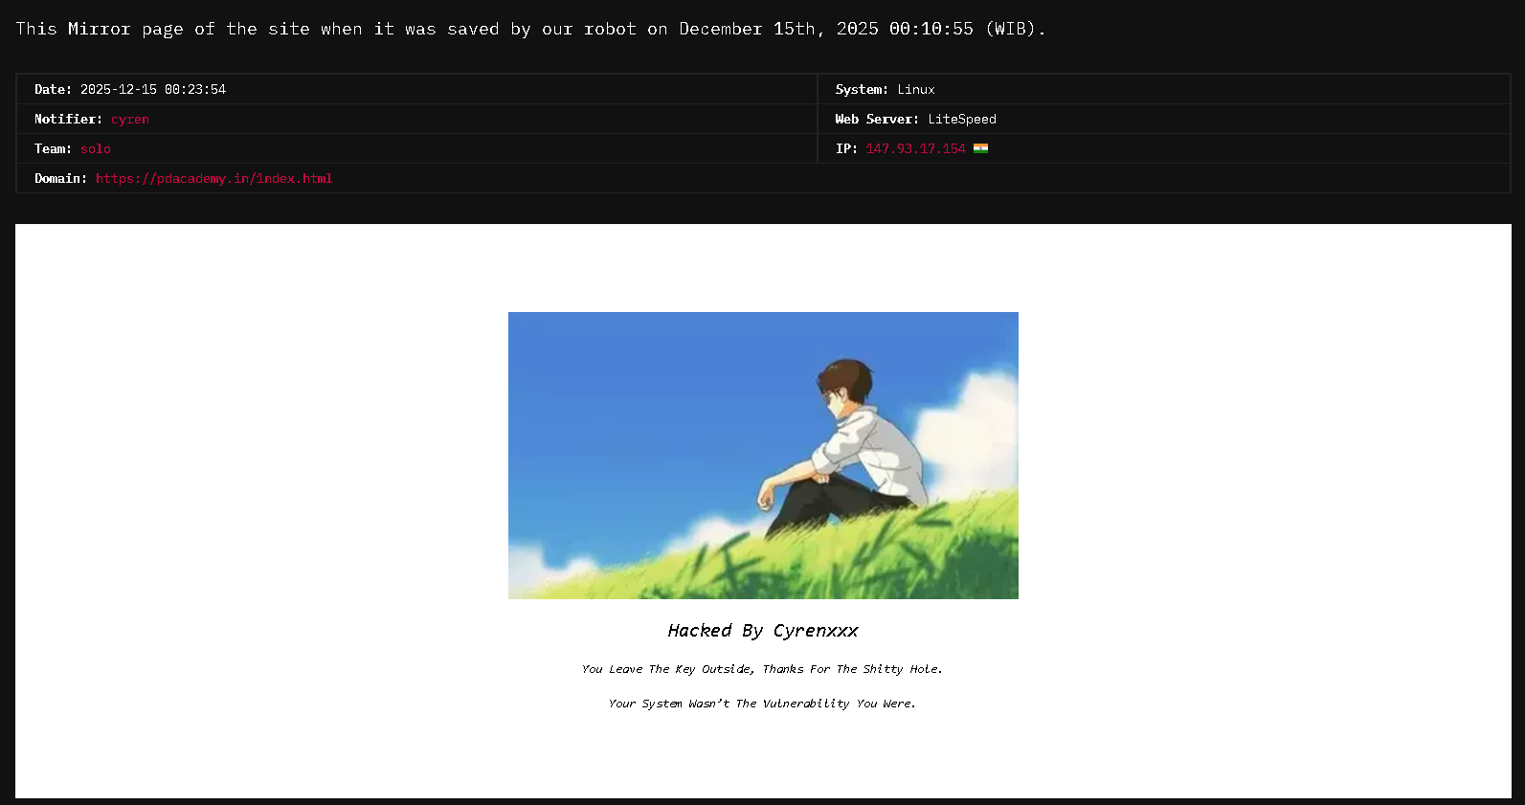Image resolution: width=1525 pixels, height=805 pixels.
Task: Click the "This Mirror page" header sentence
Action: click(530, 29)
